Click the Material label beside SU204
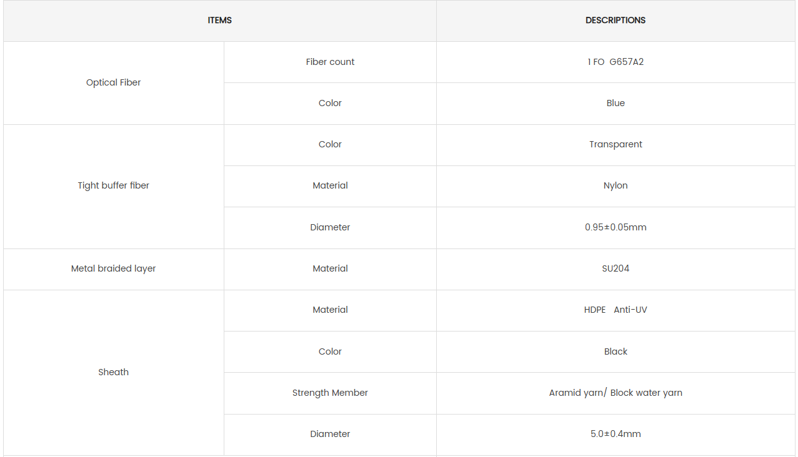This screenshot has width=798, height=457. (330, 268)
